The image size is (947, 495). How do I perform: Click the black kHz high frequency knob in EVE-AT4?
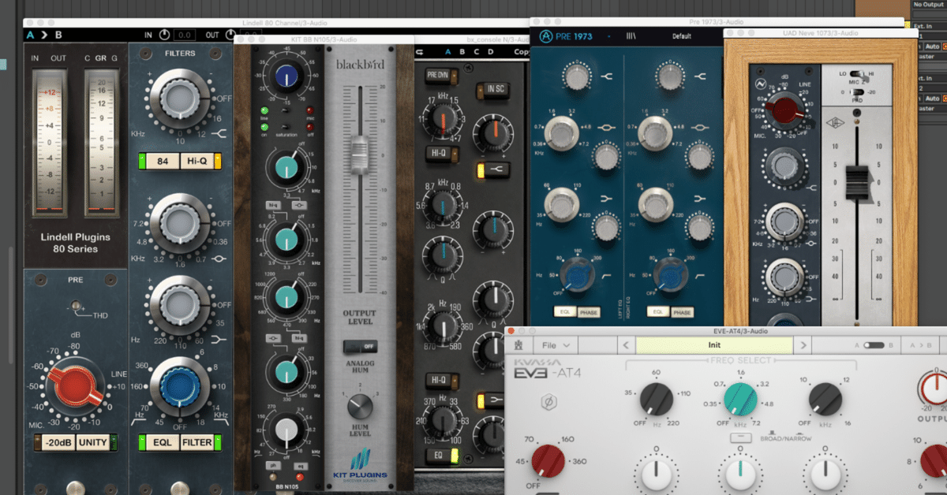pos(825,399)
